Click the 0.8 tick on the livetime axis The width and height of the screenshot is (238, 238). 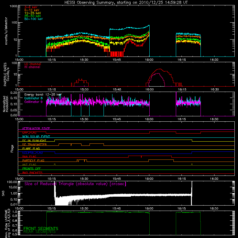(15, 220)
